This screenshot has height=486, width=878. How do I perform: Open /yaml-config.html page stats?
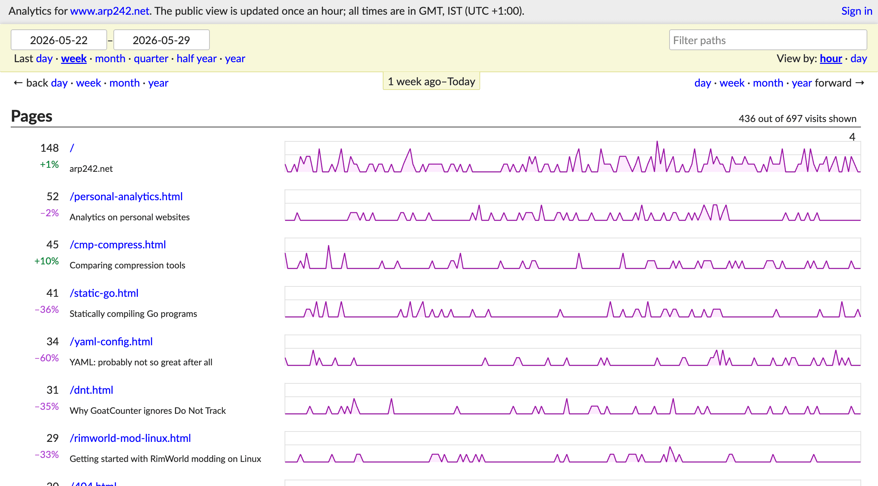(x=111, y=341)
